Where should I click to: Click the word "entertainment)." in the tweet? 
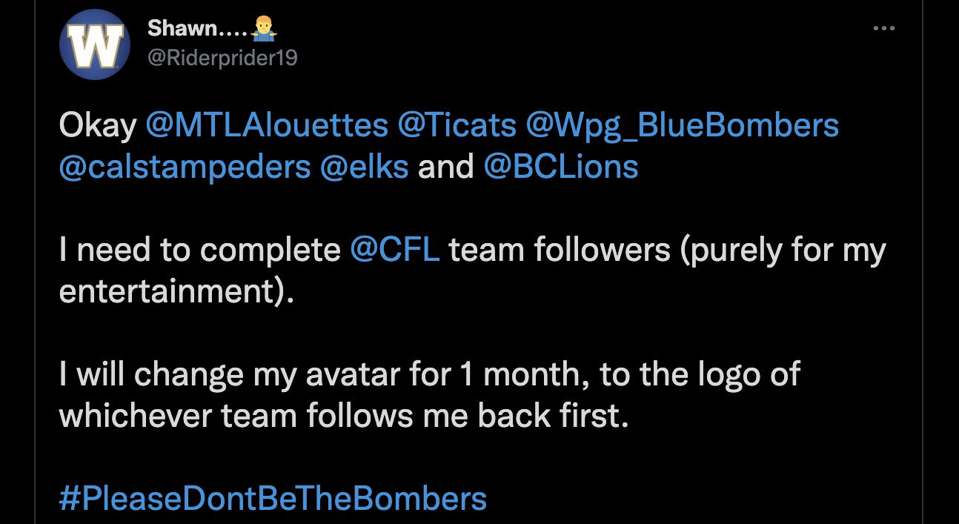tap(176, 291)
